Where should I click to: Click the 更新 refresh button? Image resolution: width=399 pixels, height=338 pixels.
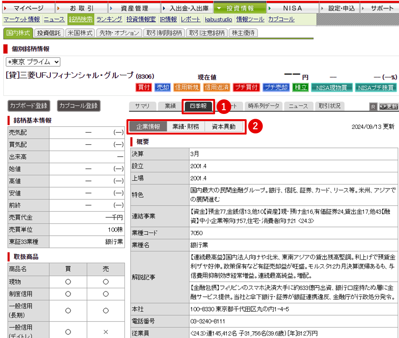pyautogui.click(x=388, y=107)
